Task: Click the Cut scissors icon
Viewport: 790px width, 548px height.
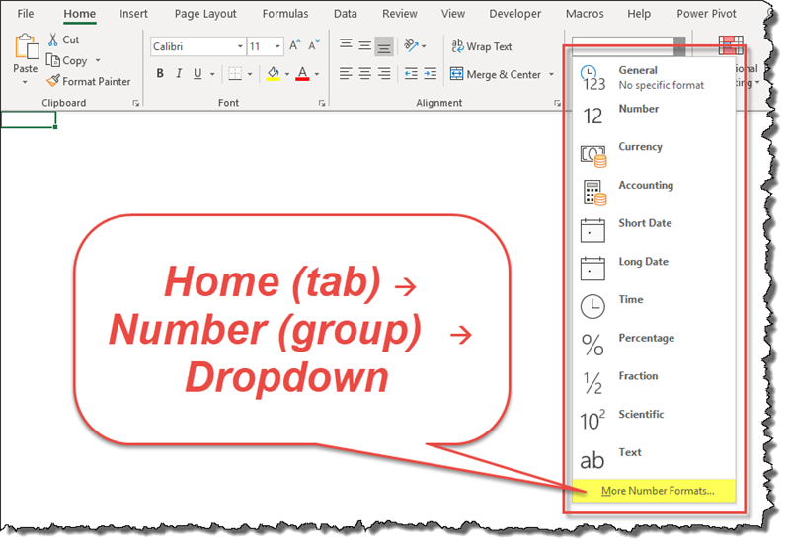Action: coord(53,39)
